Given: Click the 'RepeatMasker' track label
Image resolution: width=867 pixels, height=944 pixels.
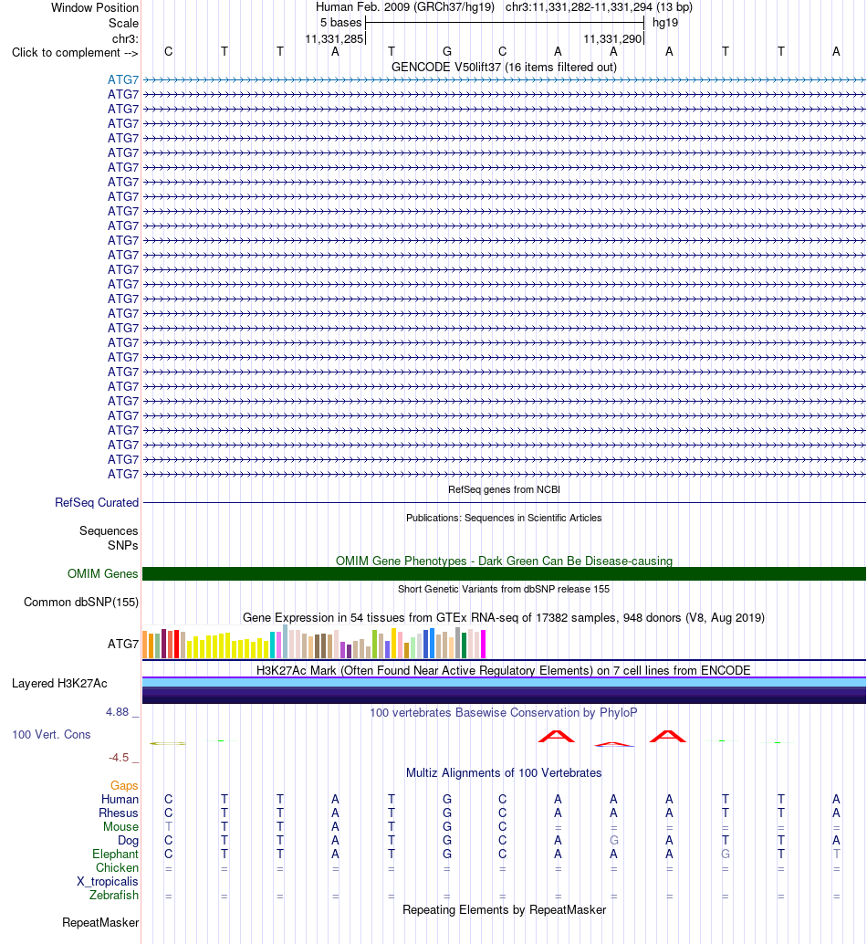Looking at the screenshot, I should tap(100, 923).
